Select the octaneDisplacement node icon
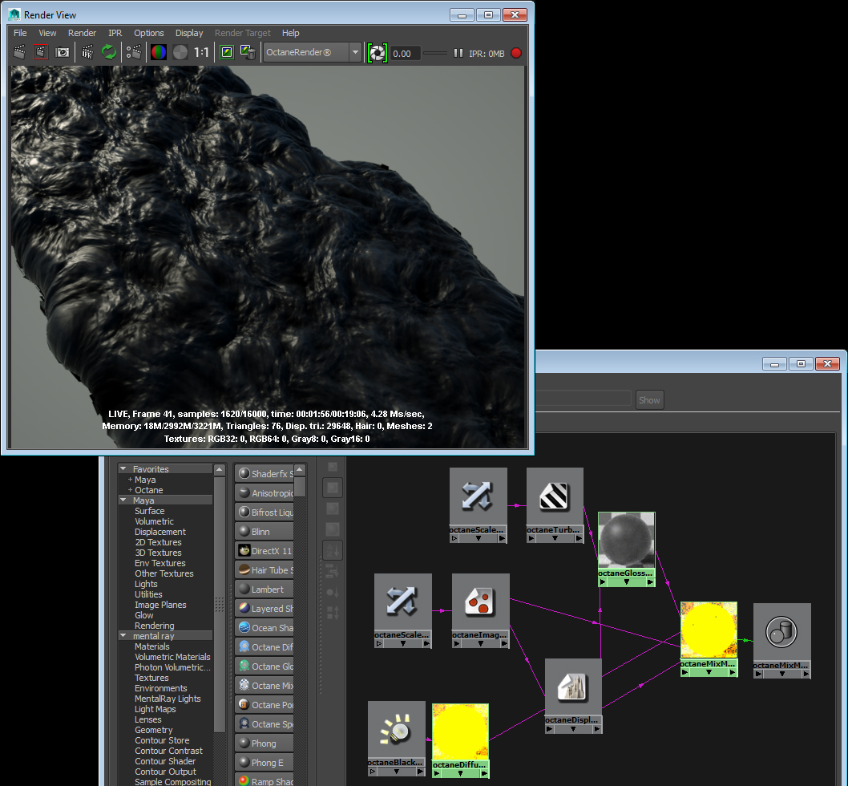 573,687
